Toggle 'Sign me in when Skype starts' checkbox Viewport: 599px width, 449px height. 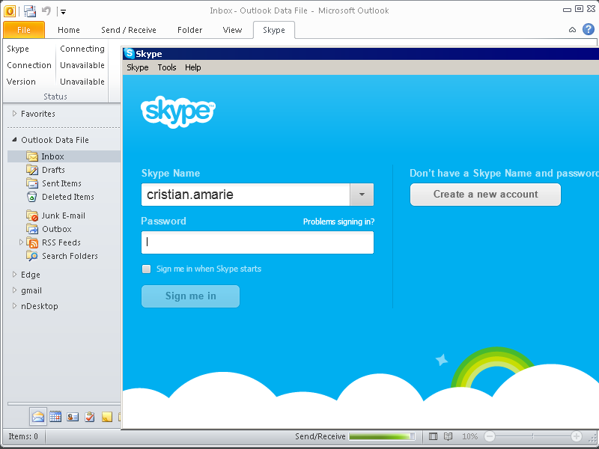(x=146, y=269)
